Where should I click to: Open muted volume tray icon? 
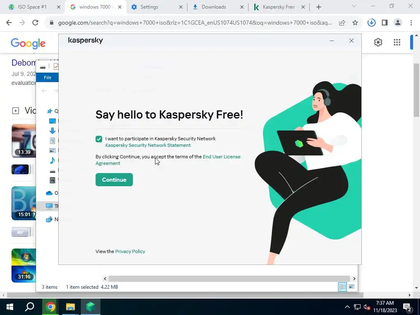pos(367,307)
